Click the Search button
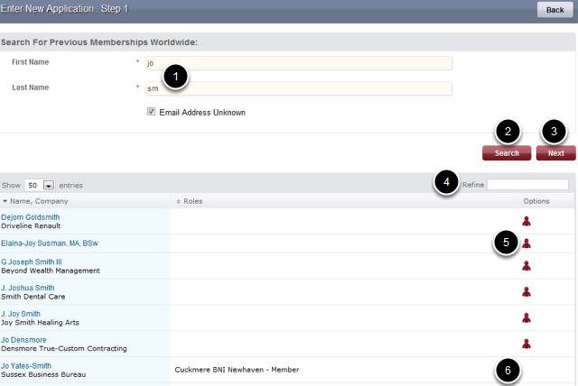The width and height of the screenshot is (578, 386). coord(507,153)
